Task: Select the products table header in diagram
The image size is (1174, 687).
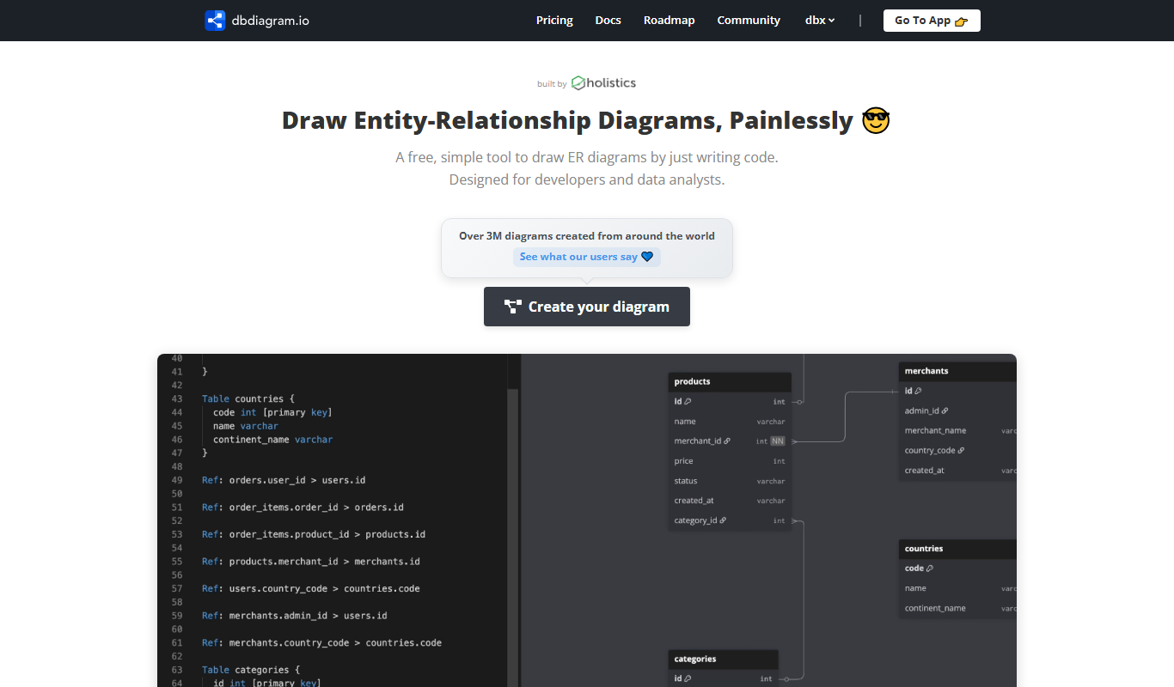Action: click(x=730, y=382)
